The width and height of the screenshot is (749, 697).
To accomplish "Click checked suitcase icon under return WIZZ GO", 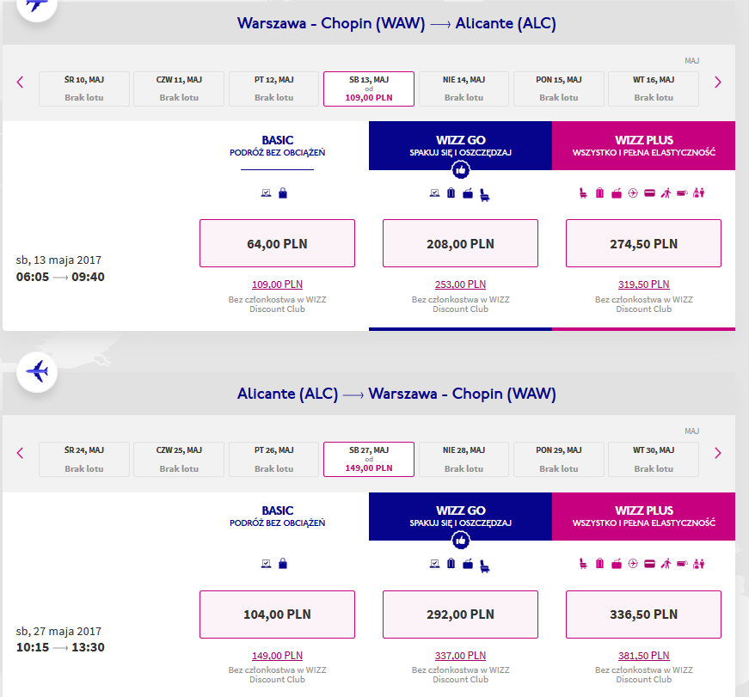I will coord(451,563).
